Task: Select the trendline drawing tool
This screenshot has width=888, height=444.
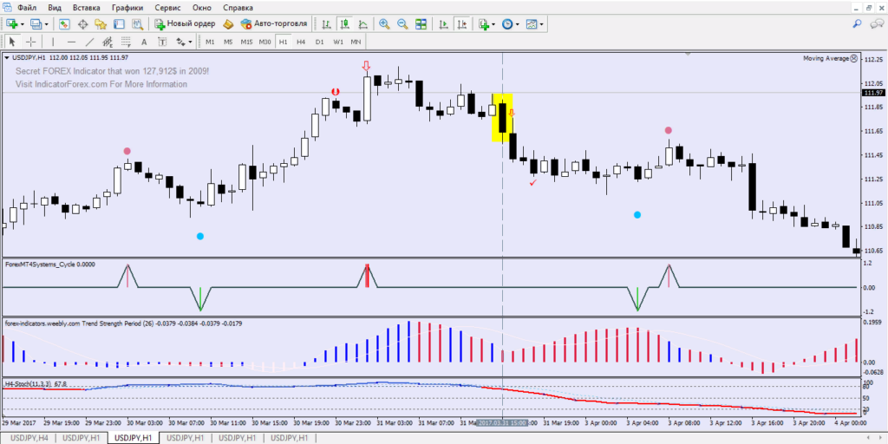Action: pos(90,42)
